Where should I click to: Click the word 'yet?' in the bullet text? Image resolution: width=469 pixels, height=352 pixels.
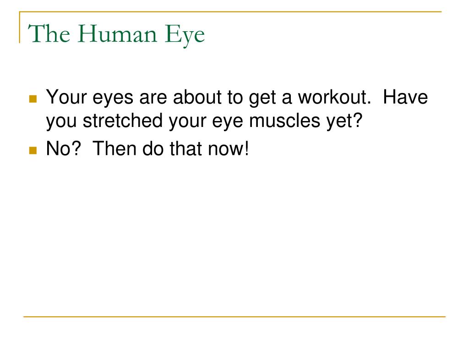pos(344,122)
